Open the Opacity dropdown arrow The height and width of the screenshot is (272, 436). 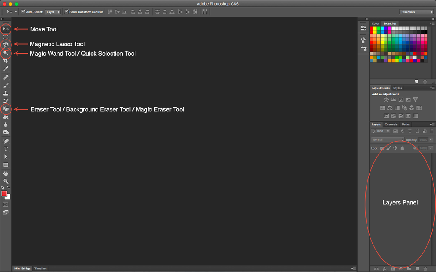coord(430,139)
